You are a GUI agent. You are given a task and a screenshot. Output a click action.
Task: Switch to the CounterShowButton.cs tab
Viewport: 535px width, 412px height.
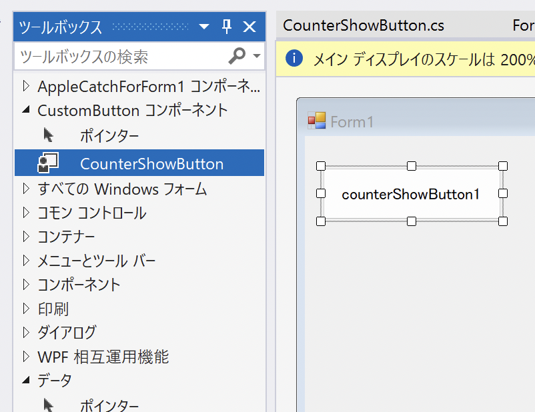tap(364, 25)
